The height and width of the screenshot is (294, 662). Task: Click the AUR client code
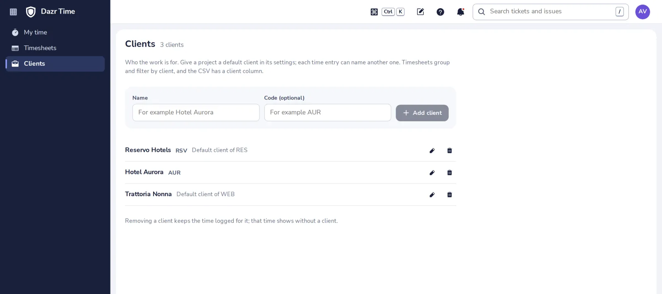(174, 173)
